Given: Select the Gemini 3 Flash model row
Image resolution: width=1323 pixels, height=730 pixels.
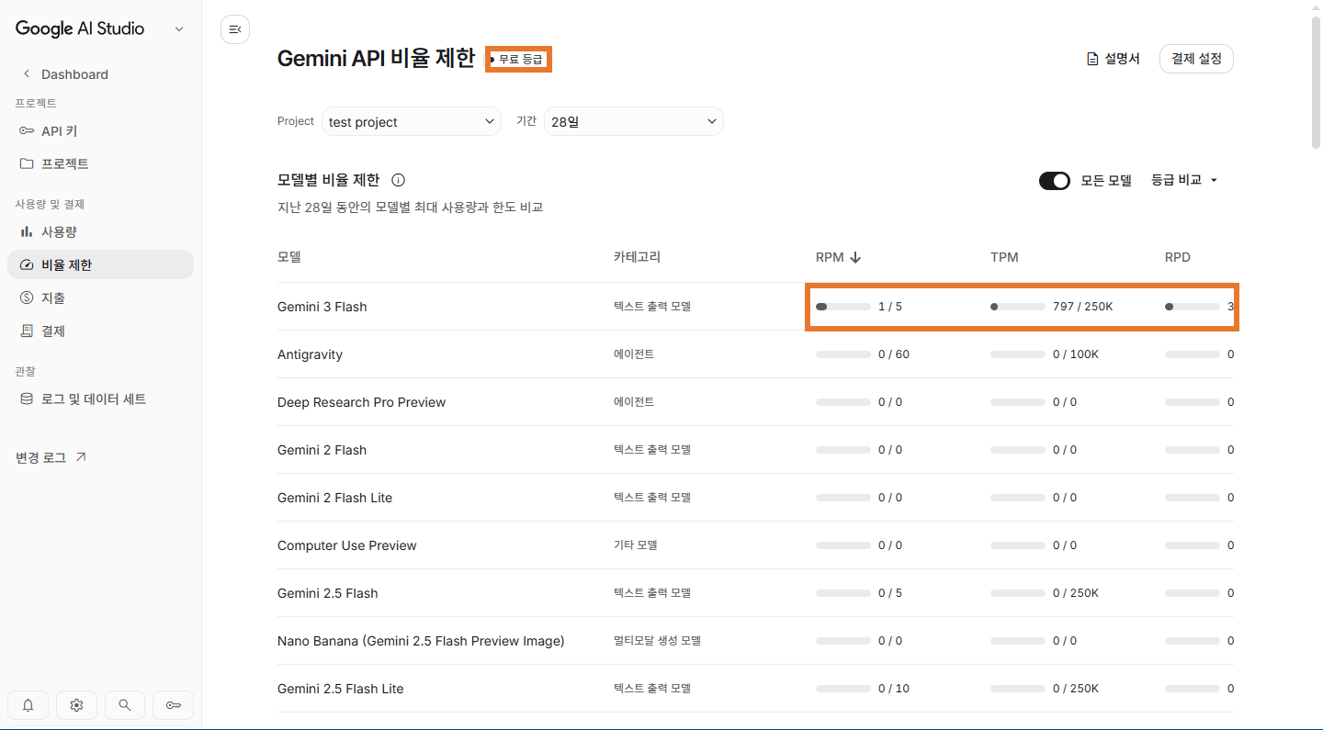Looking at the screenshot, I should [x=755, y=307].
